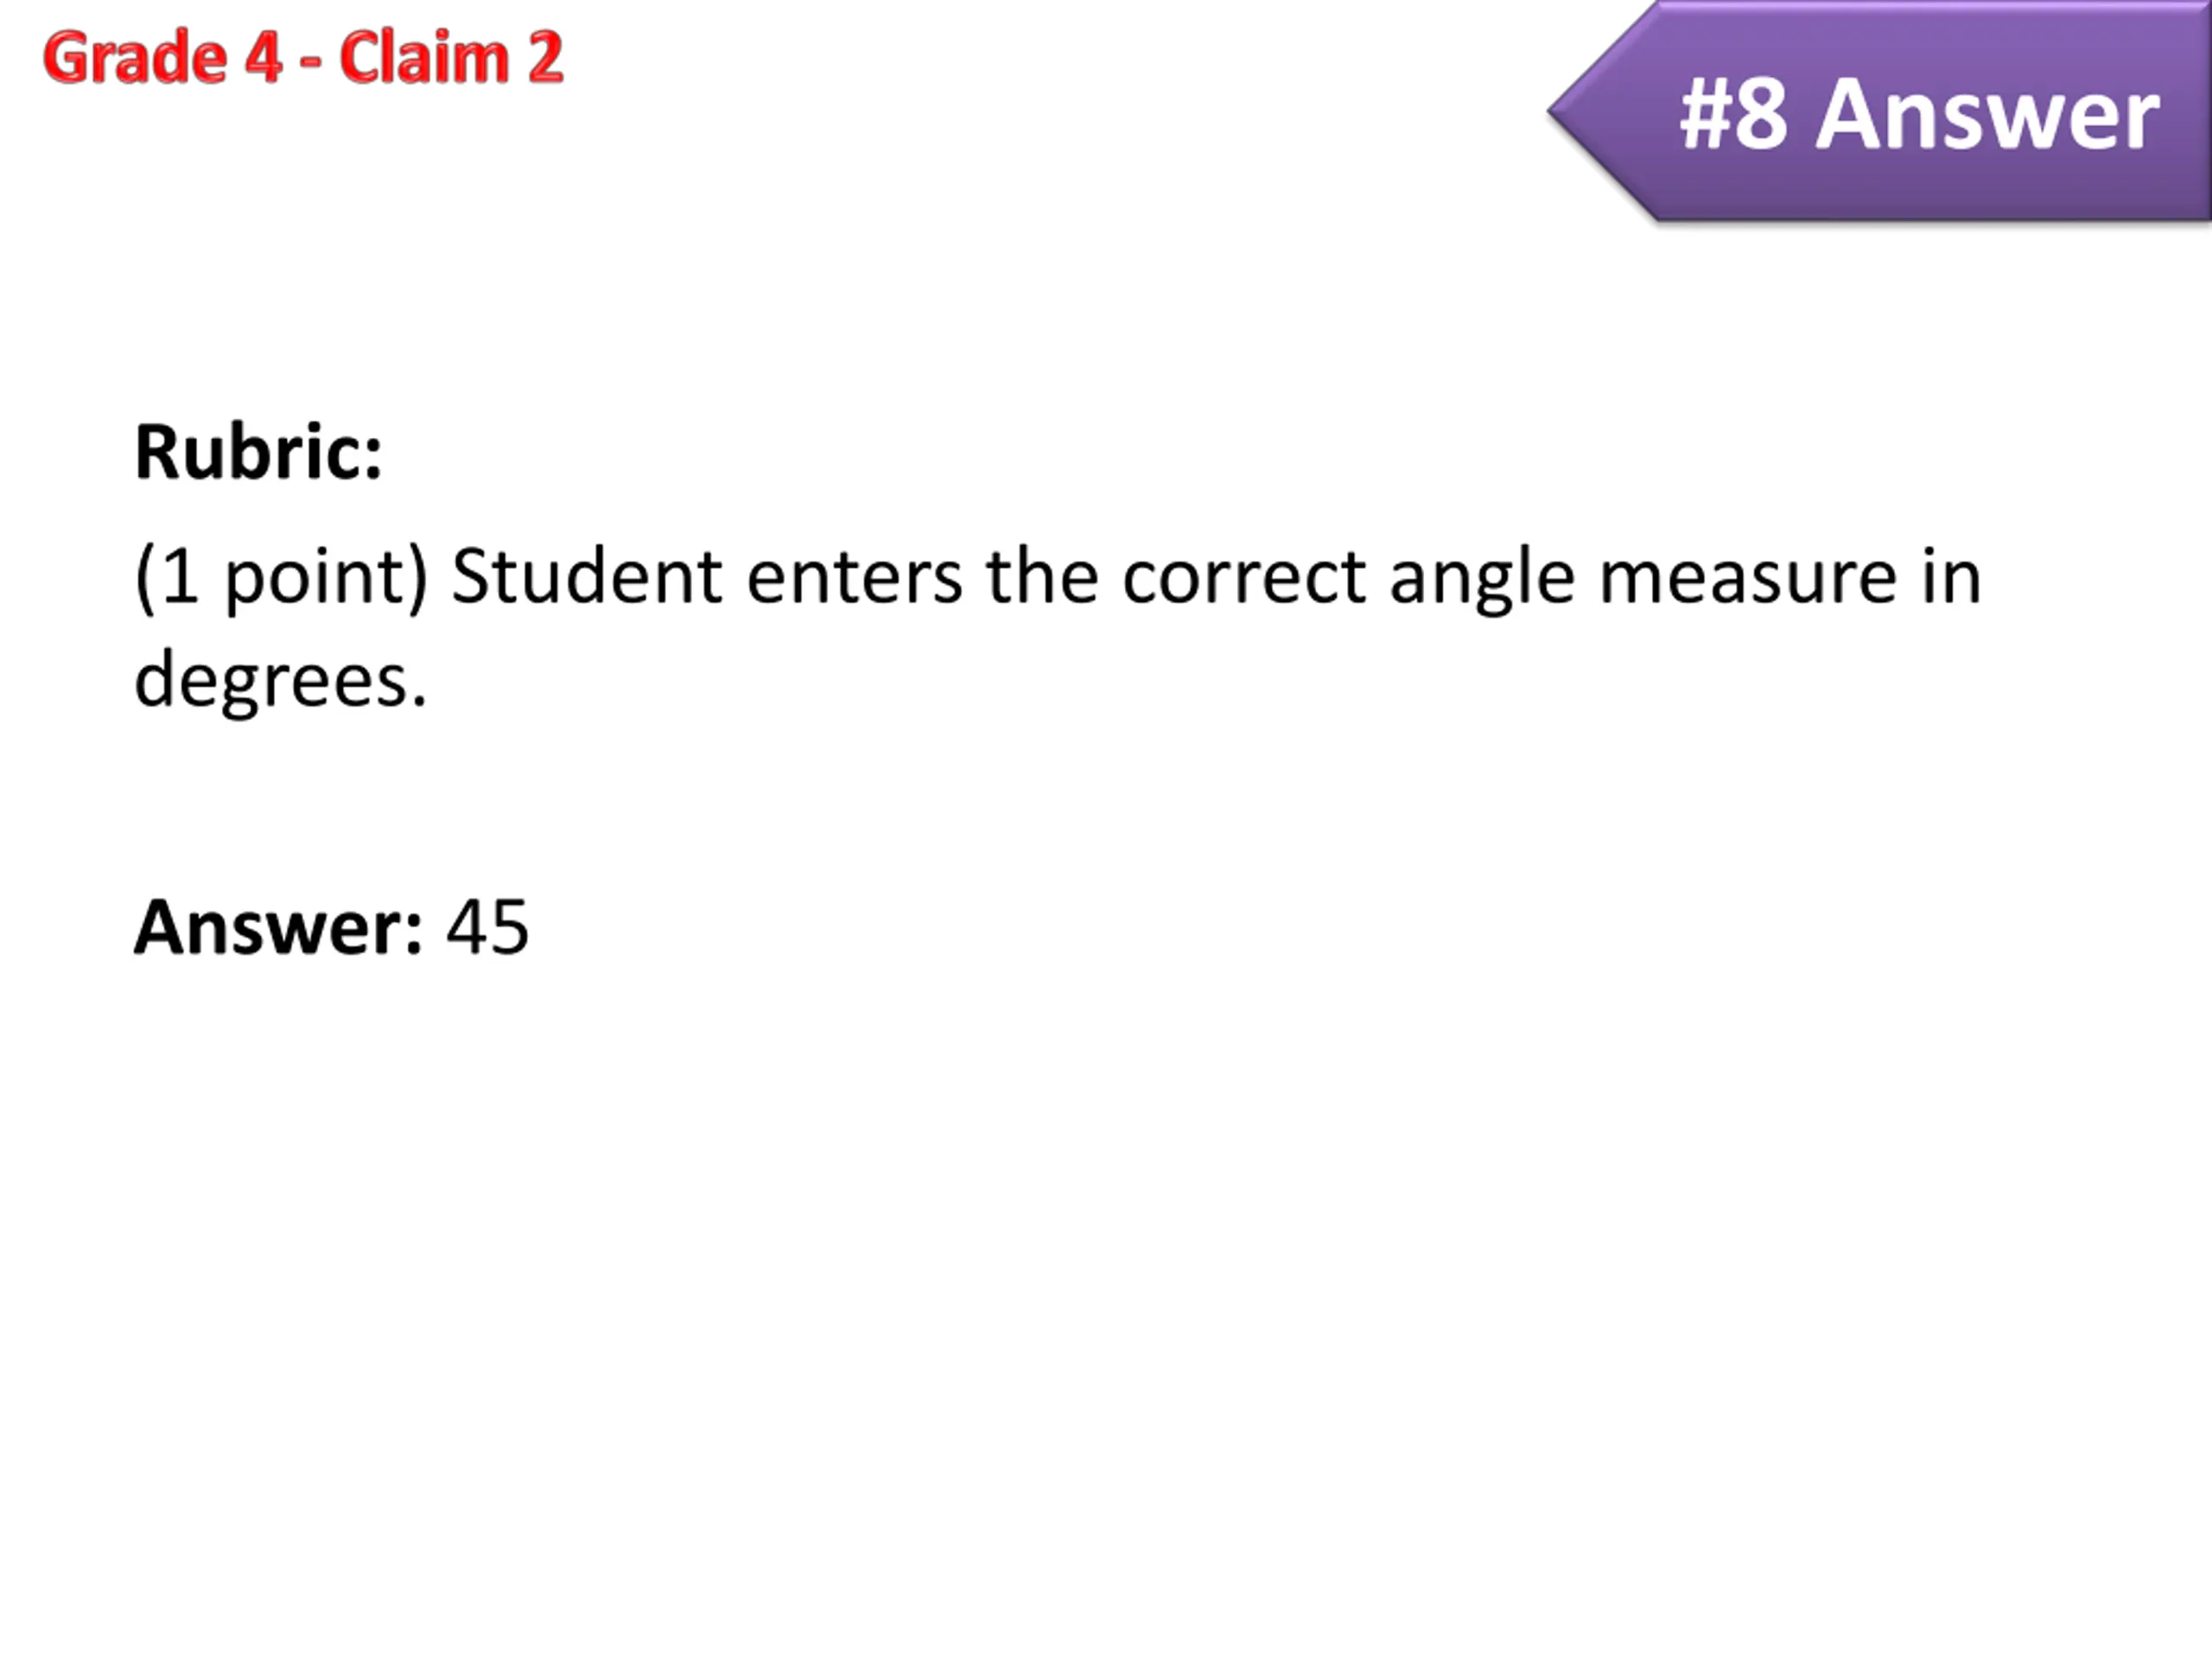Select the answer value '45'

click(487, 928)
